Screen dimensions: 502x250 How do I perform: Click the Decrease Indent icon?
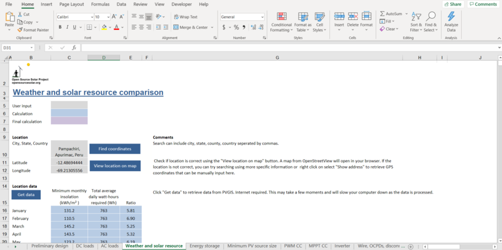(158, 27)
